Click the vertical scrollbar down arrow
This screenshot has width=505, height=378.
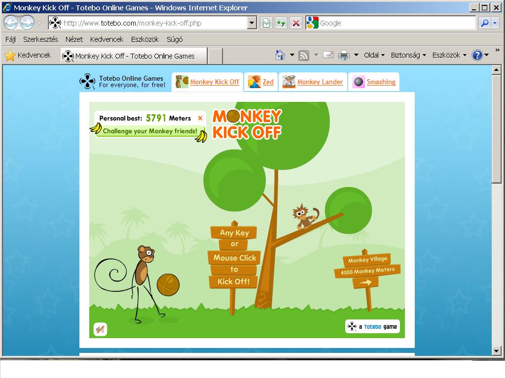tap(496, 351)
